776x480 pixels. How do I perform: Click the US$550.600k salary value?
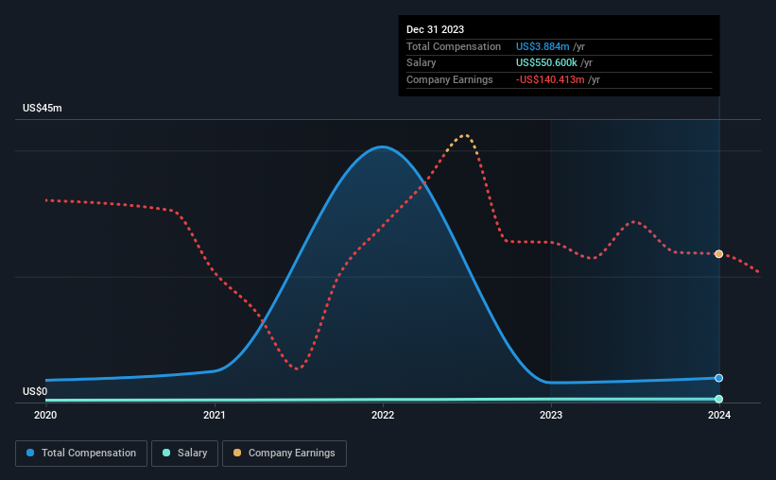546,63
